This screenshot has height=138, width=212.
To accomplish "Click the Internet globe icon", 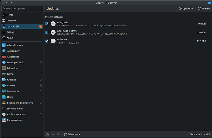I will (x=4, y=86).
